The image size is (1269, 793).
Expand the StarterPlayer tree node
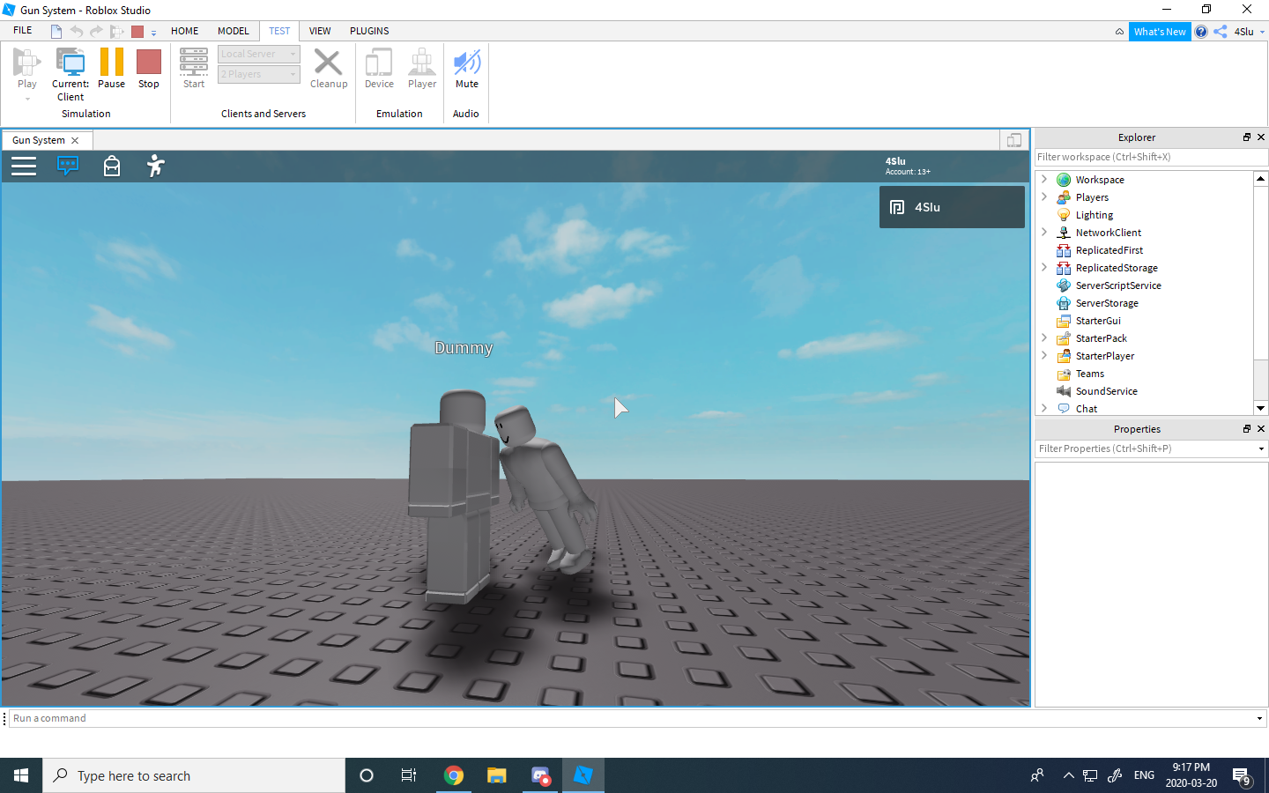tap(1044, 355)
